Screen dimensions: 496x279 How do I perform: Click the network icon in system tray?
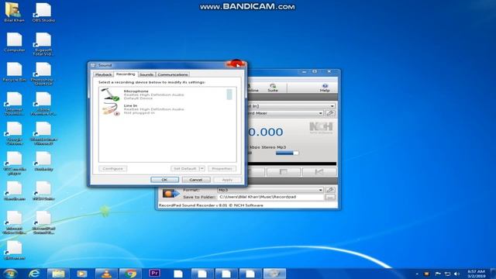click(447, 274)
